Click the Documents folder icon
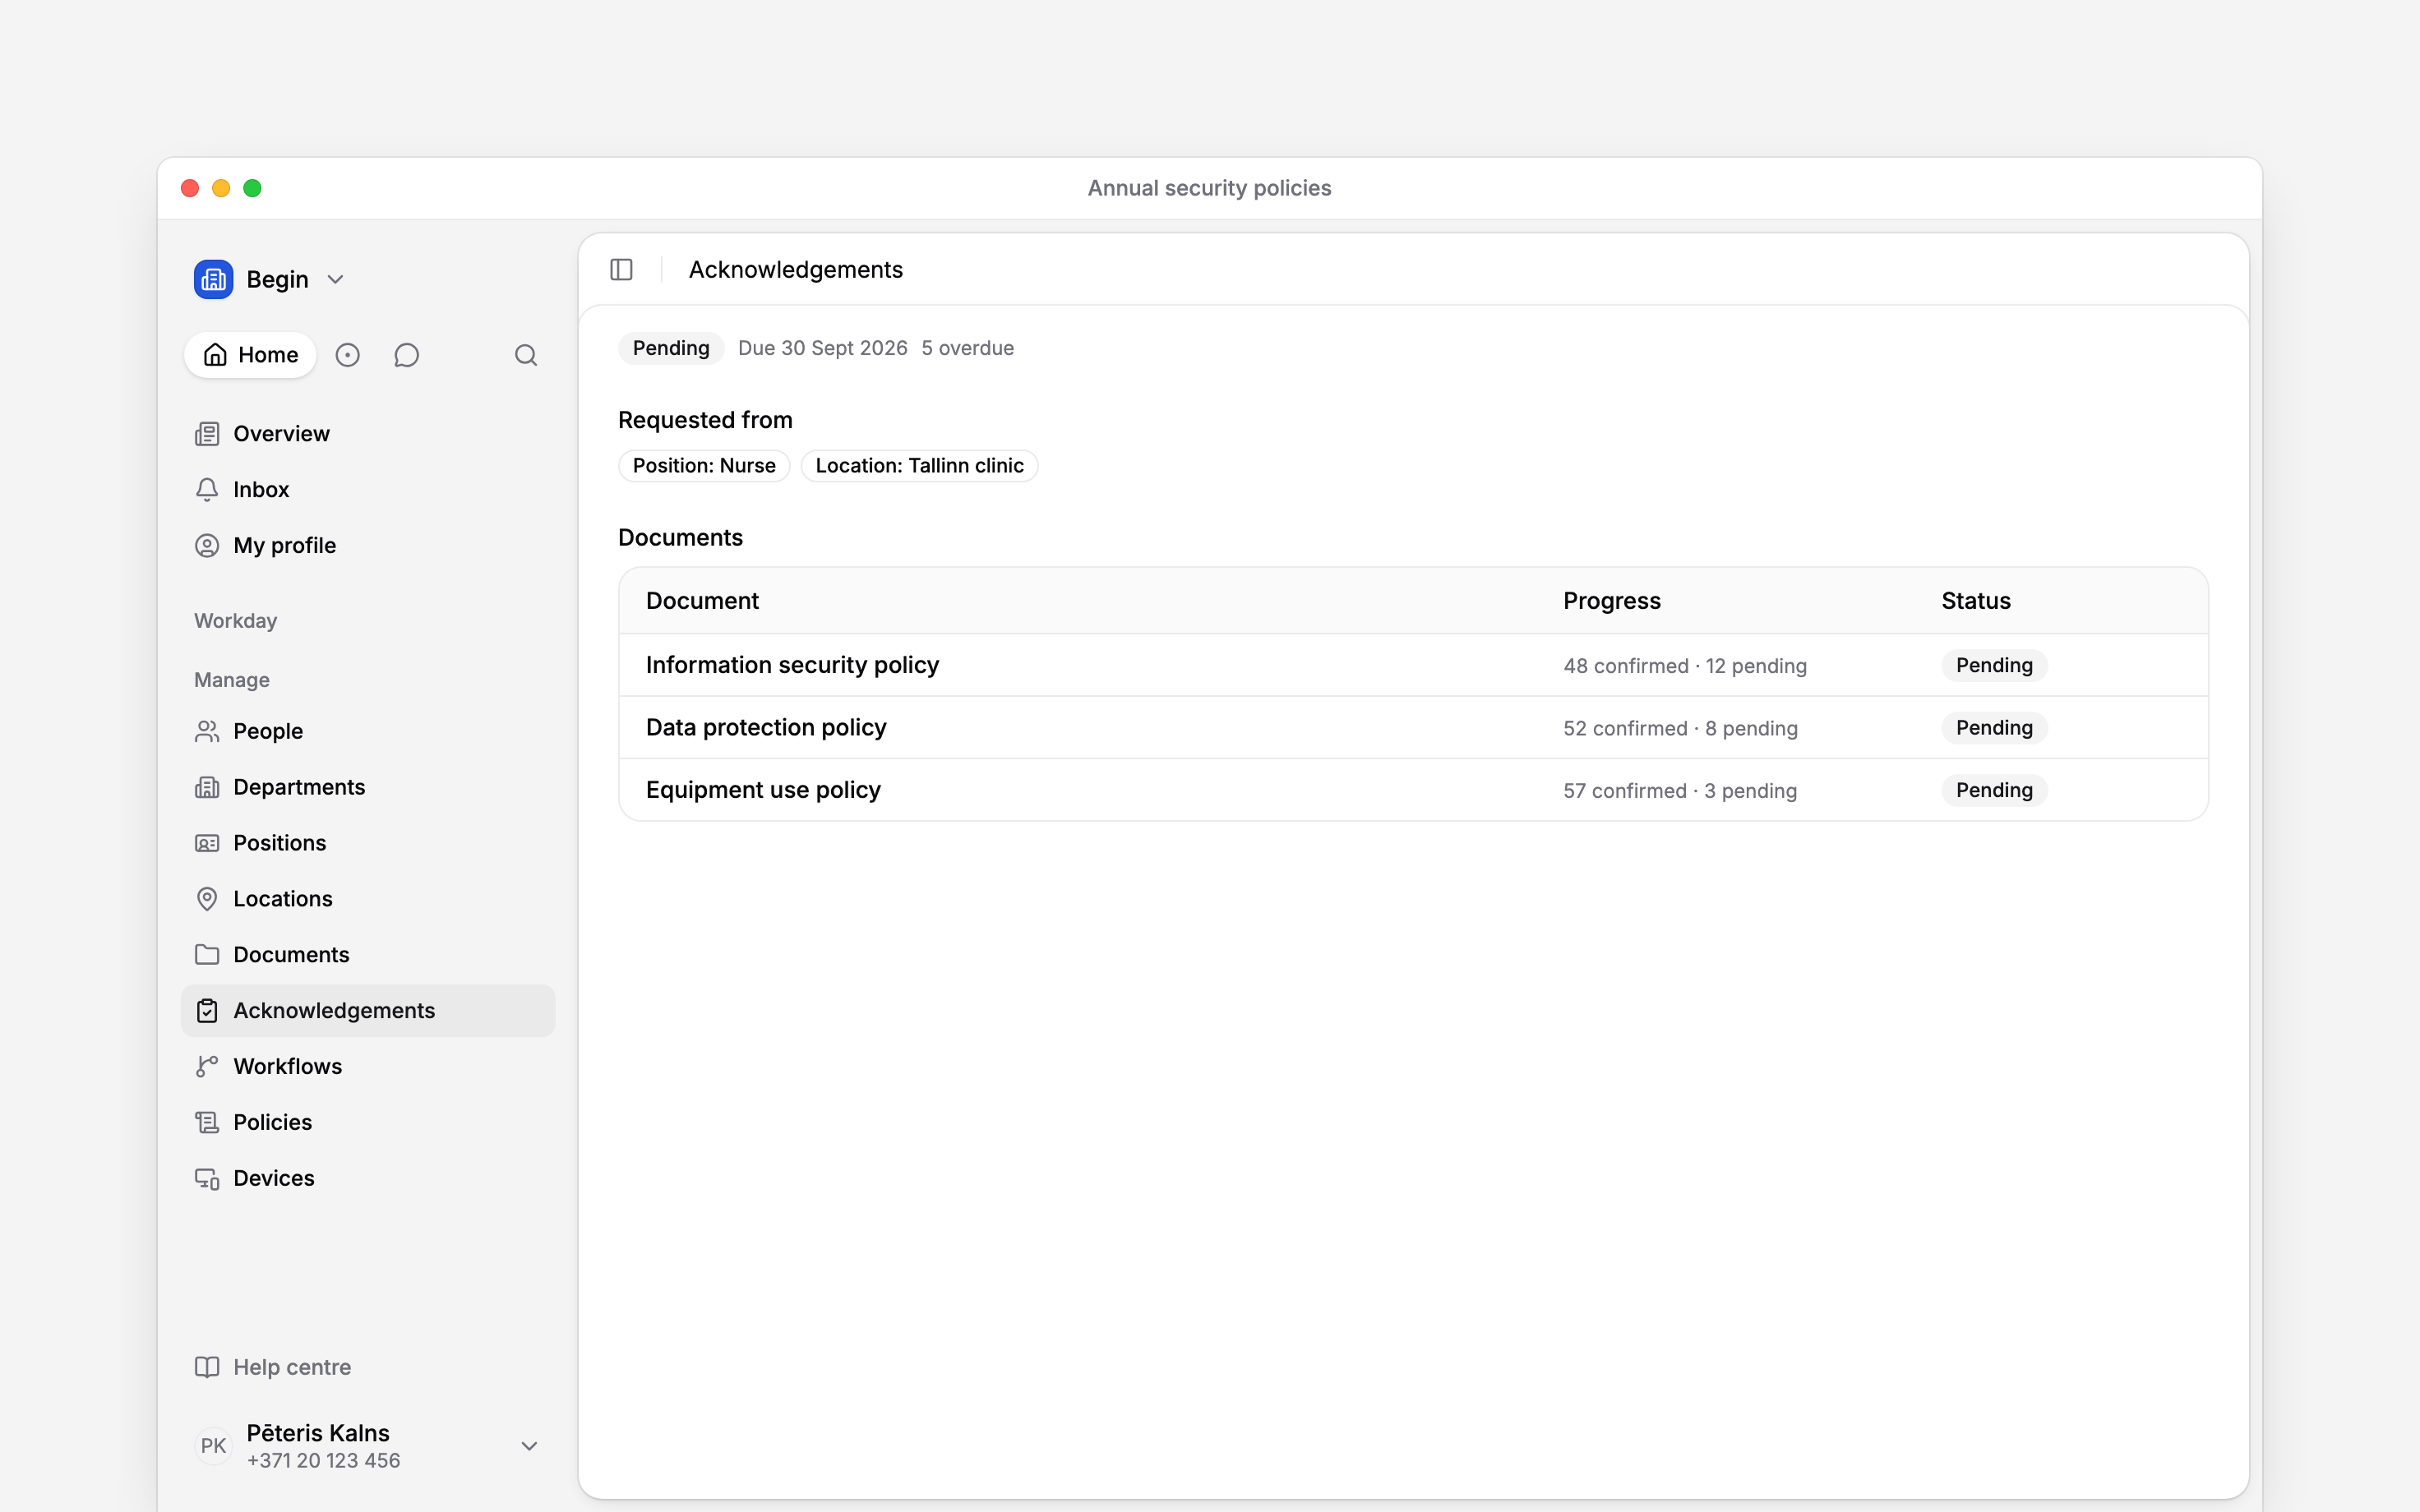 pyautogui.click(x=207, y=955)
